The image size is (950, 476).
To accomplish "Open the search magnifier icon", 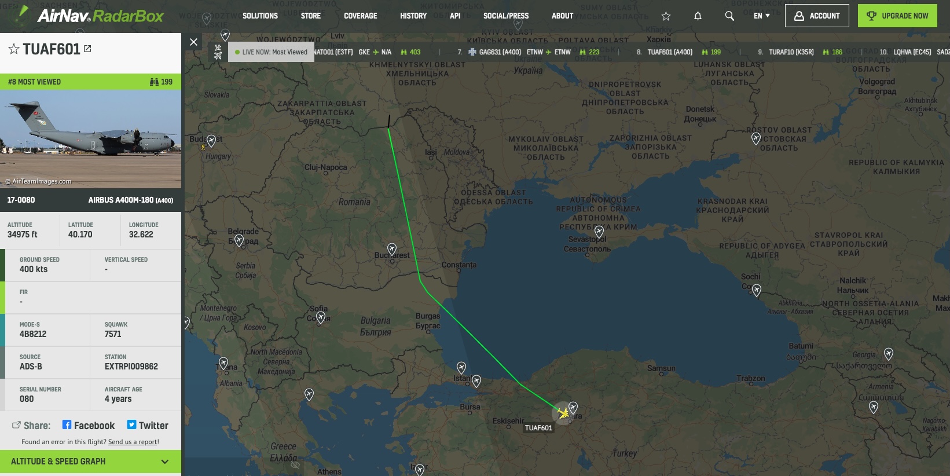I will click(x=729, y=16).
